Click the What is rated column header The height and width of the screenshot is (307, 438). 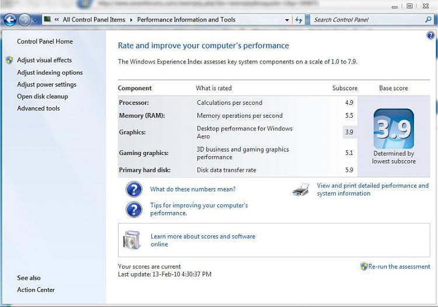214,88
